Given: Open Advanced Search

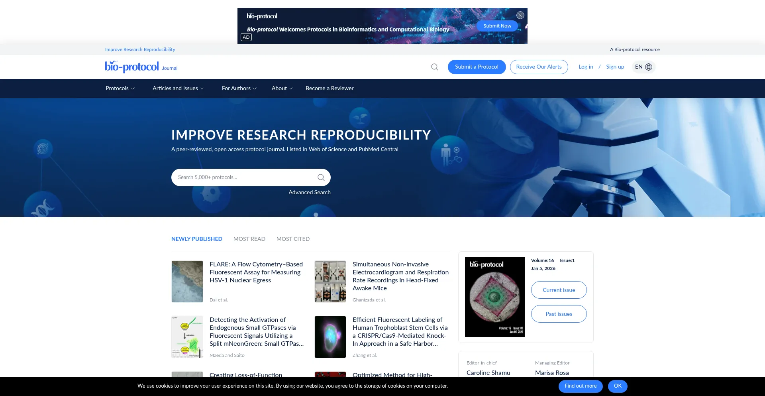Looking at the screenshot, I should [310, 192].
